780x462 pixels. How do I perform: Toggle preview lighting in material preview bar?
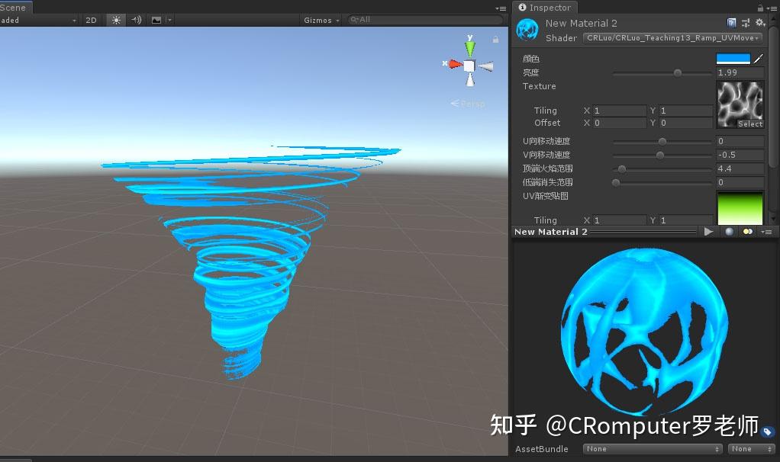[x=747, y=231]
